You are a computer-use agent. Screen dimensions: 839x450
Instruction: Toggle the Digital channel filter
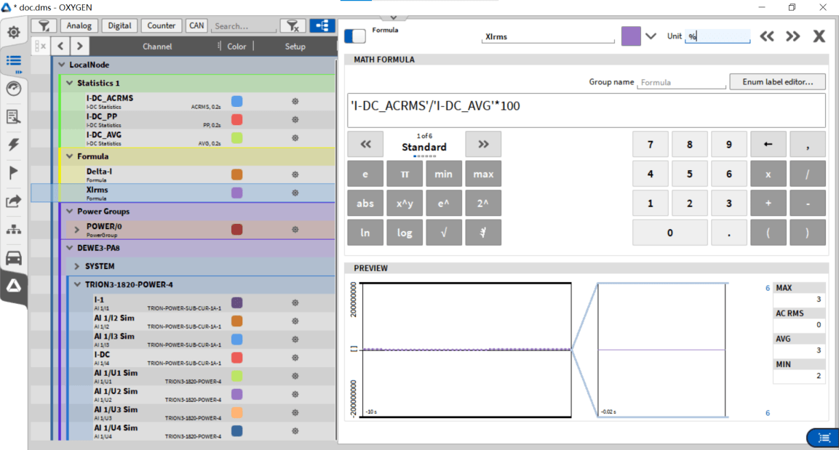[x=119, y=26]
